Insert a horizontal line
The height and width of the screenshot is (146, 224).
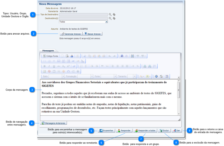click(x=59, y=71)
